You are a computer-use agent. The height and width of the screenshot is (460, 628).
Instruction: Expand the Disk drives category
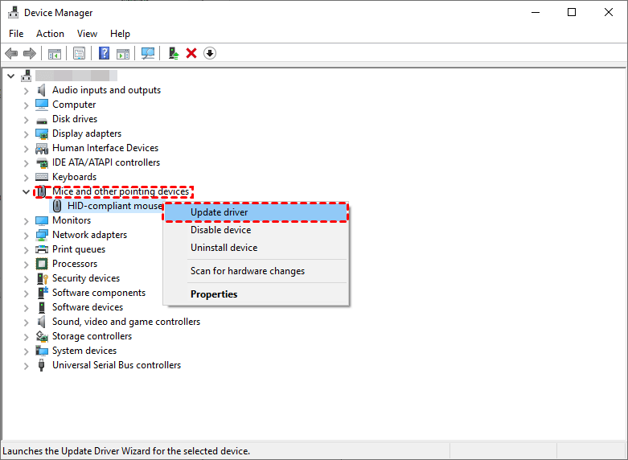(27, 120)
